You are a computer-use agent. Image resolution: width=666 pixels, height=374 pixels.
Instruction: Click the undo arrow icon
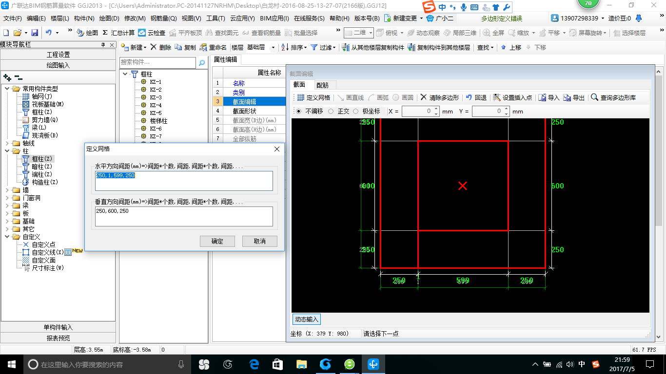tap(49, 33)
